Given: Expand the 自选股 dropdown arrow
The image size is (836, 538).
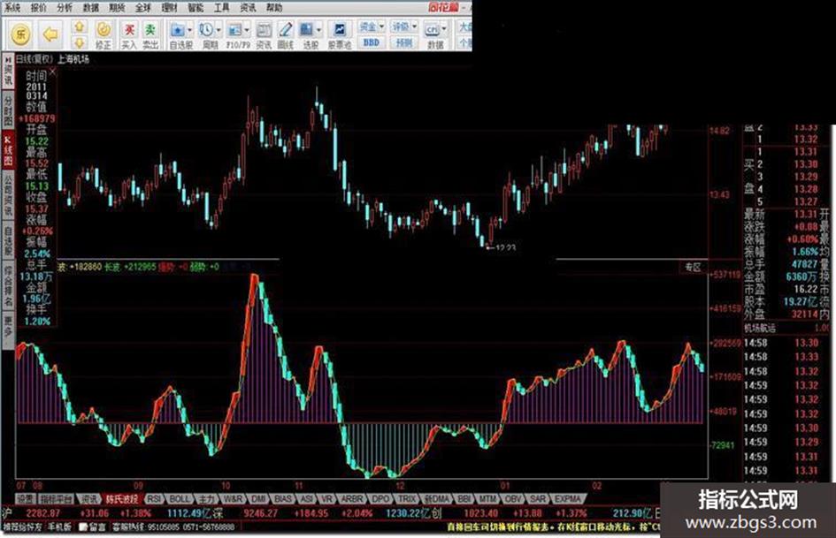Looking at the screenshot, I should pos(189,30).
